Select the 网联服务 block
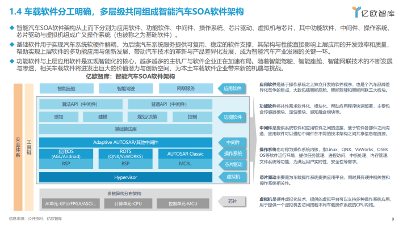This screenshot has height=226, width=403. click(186, 88)
